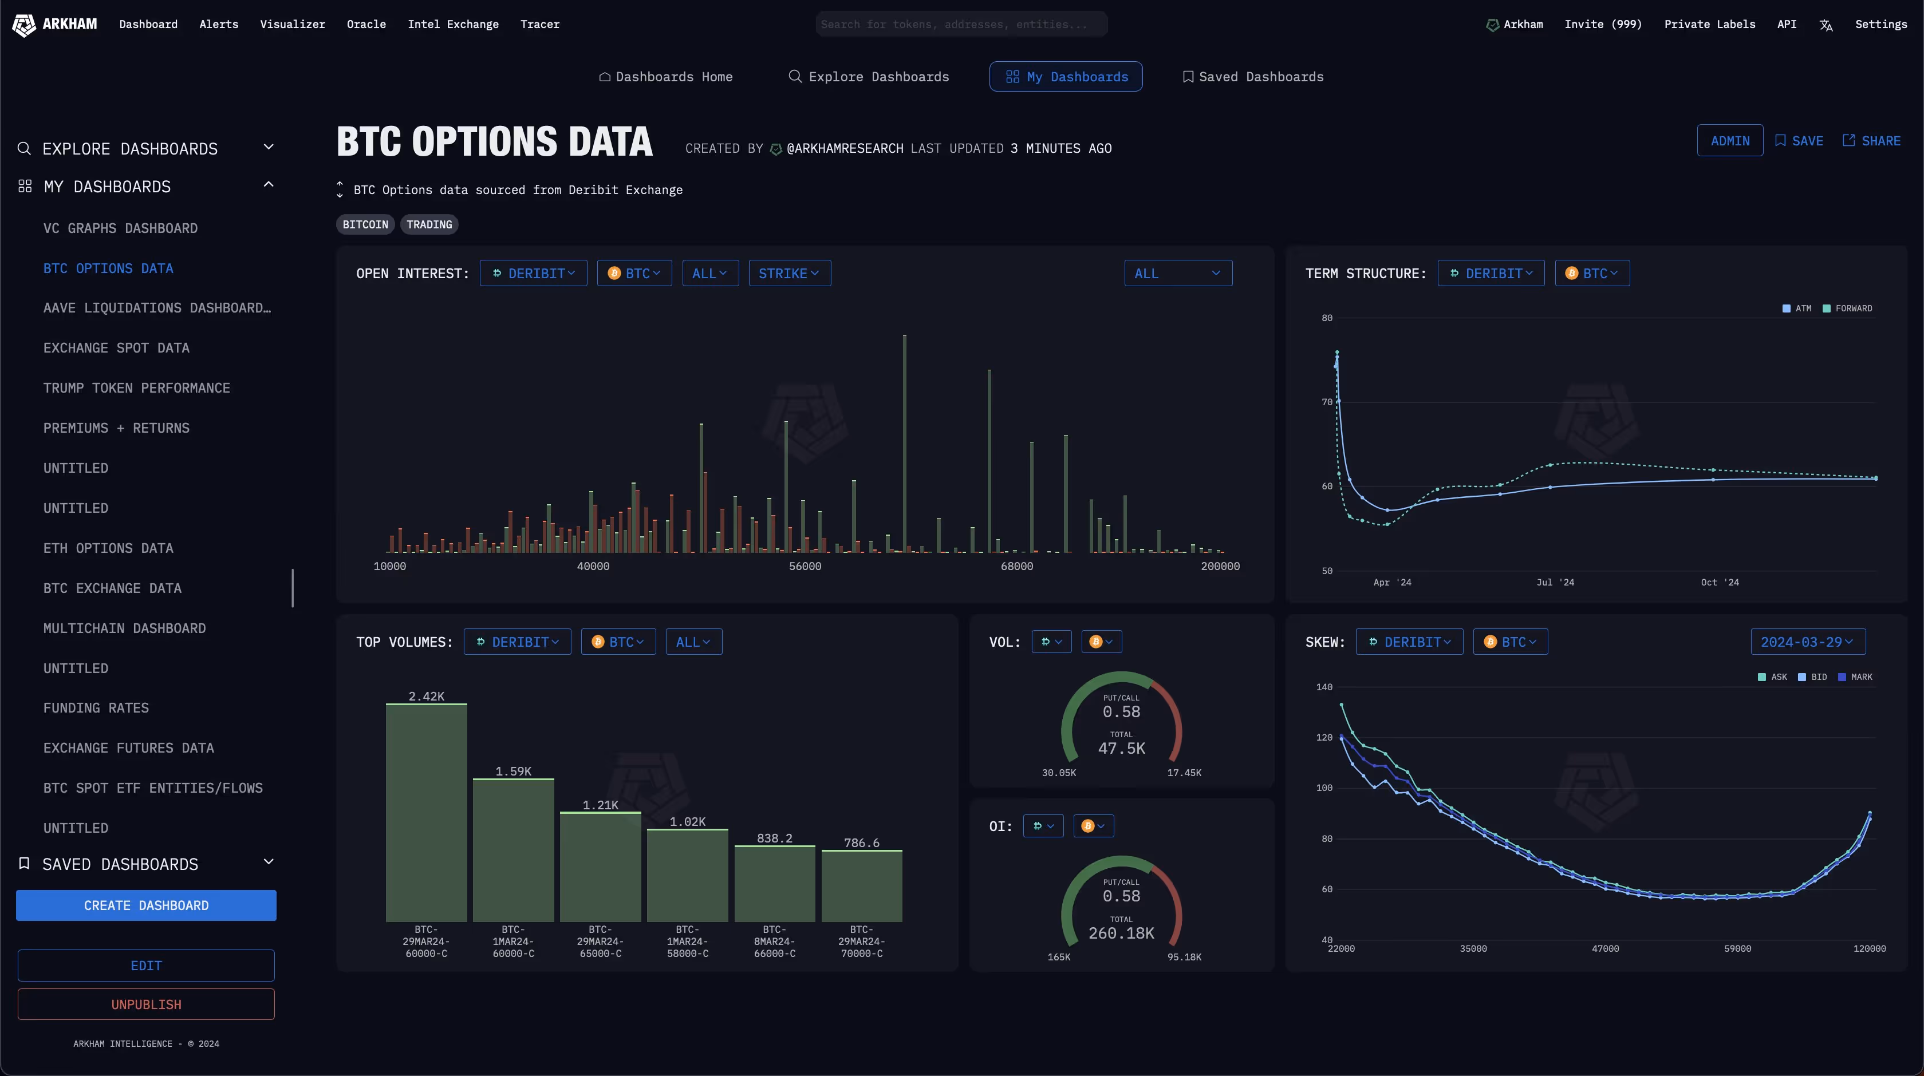The image size is (1924, 1076).
Task: Click the Share external-link icon
Action: pyautogui.click(x=1848, y=140)
